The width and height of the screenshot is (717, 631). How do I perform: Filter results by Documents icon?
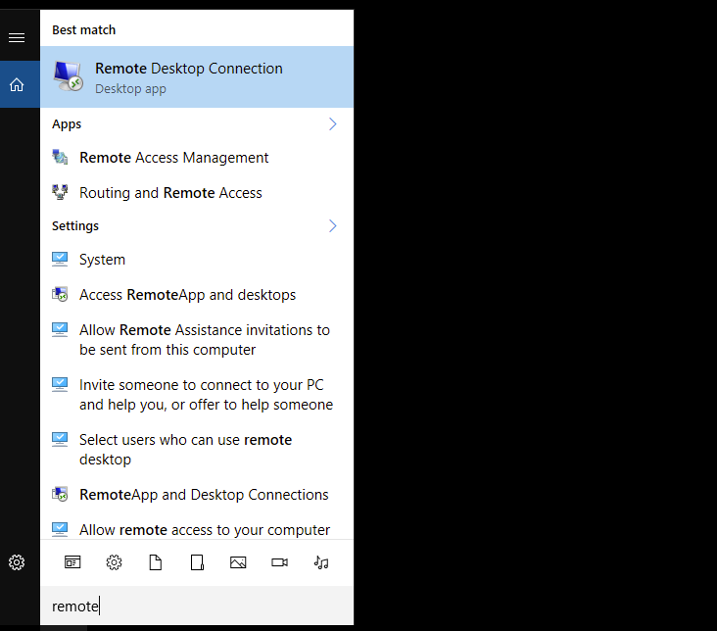(156, 562)
